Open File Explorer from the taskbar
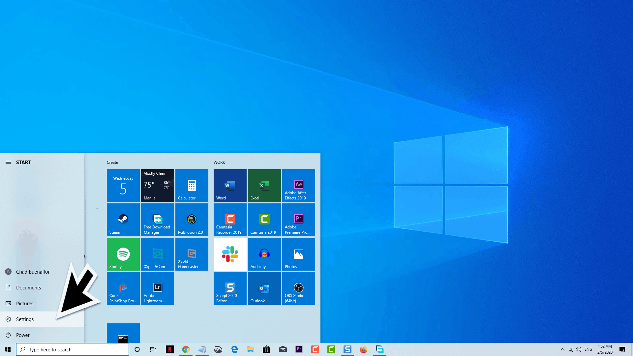Image resolution: width=633 pixels, height=356 pixels. [251, 349]
